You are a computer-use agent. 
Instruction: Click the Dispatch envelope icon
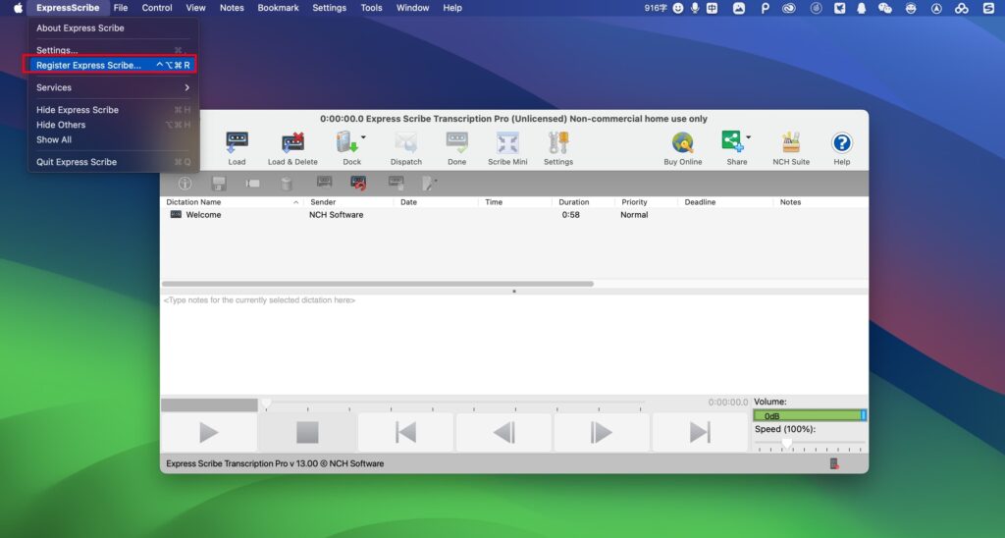tap(405, 142)
